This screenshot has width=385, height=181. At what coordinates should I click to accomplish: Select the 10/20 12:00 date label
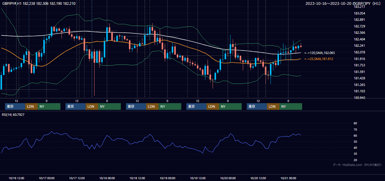click(258, 178)
